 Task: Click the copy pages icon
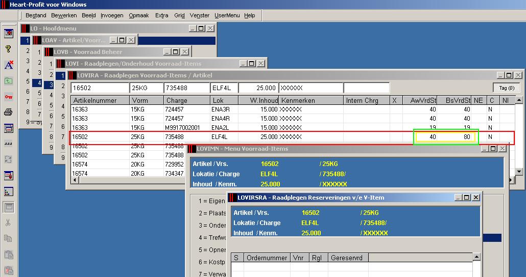pyautogui.click(x=9, y=238)
